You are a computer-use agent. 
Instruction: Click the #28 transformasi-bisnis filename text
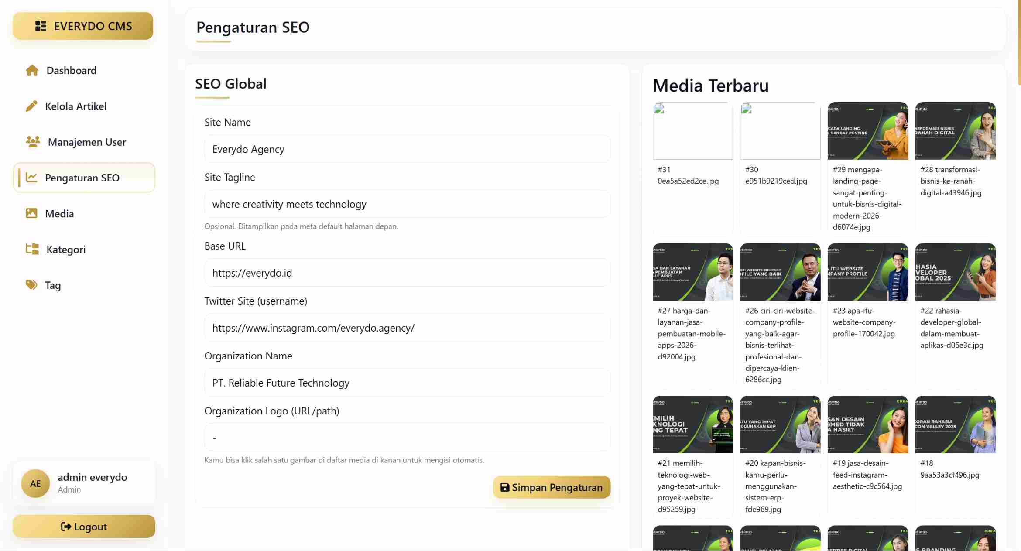[951, 181]
